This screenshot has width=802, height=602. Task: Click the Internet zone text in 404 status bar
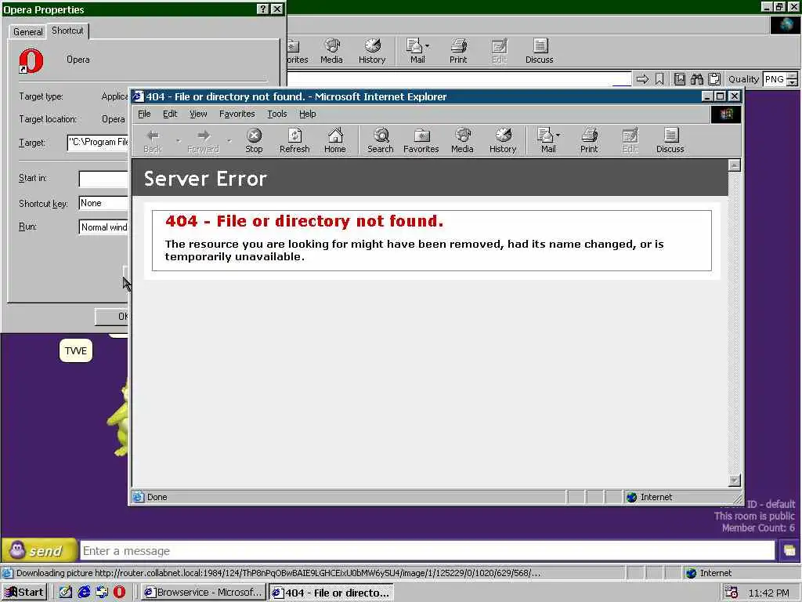point(656,497)
